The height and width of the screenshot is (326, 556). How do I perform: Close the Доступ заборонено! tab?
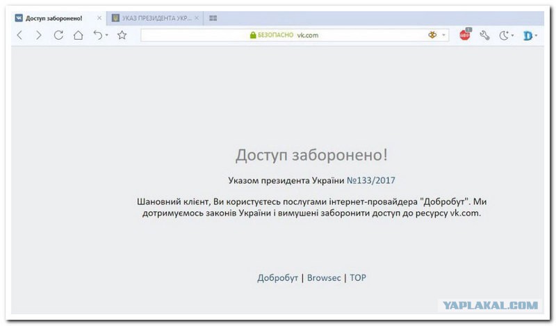[99, 18]
